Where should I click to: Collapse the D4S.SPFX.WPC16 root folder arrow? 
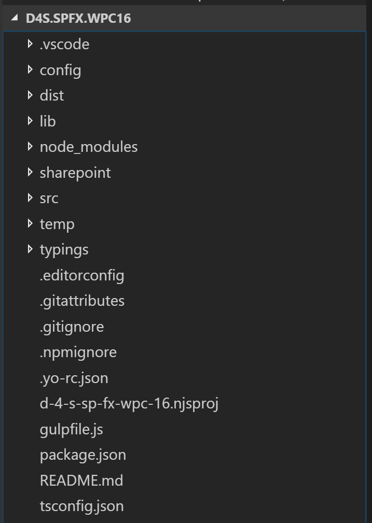(15, 18)
